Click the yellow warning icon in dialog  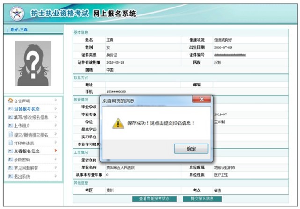tap(117, 123)
